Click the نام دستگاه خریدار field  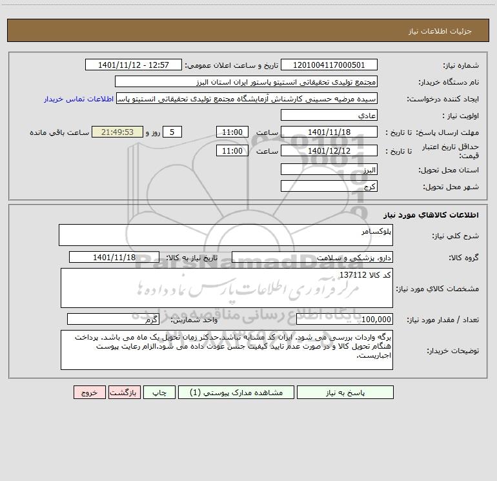[246, 81]
